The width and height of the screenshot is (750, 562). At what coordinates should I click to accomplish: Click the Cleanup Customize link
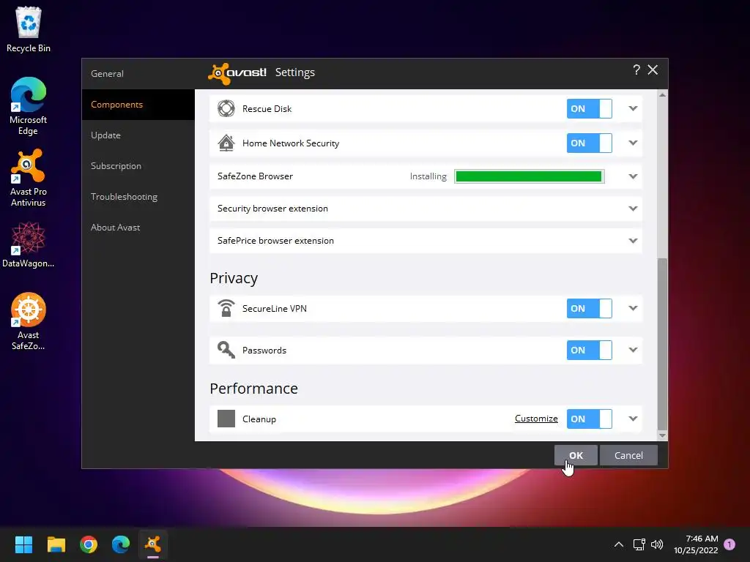(x=536, y=419)
